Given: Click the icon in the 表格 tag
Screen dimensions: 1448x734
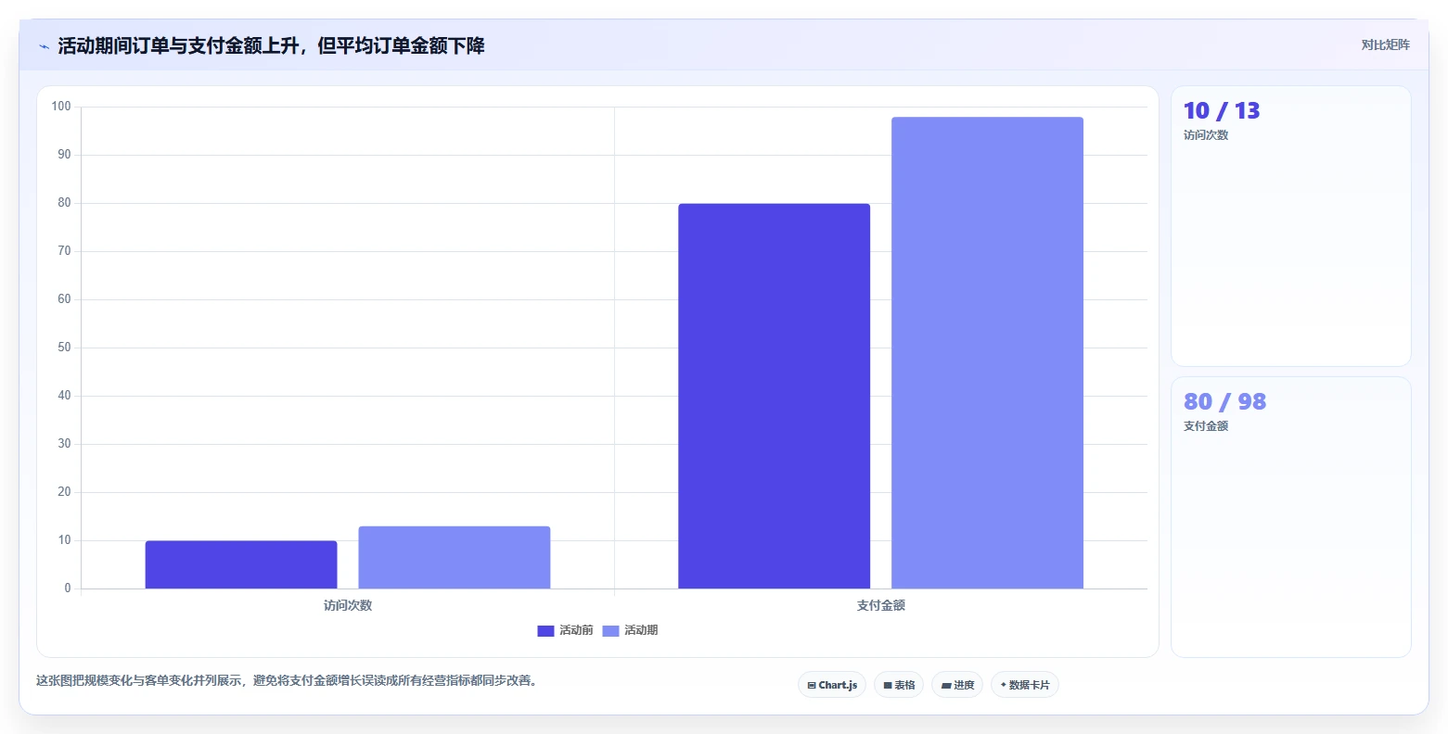Looking at the screenshot, I should pyautogui.click(x=888, y=686).
